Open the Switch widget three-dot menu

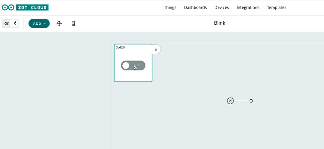pos(156,49)
